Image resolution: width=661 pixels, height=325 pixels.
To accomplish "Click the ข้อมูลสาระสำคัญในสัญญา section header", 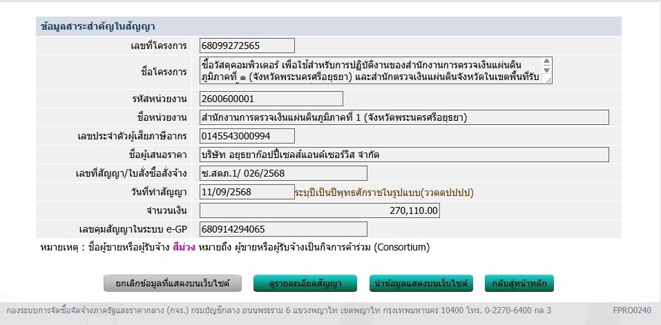I will pos(98,27).
